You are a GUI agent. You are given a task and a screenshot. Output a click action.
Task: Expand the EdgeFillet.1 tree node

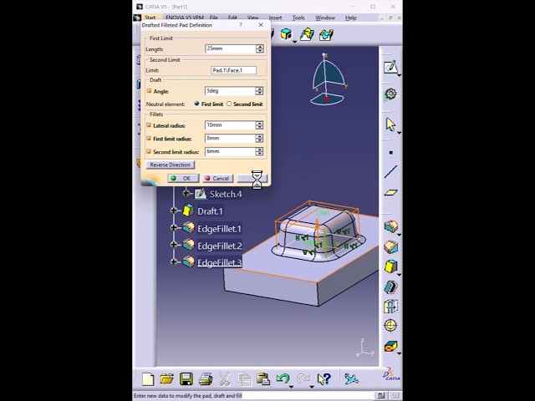click(174, 227)
